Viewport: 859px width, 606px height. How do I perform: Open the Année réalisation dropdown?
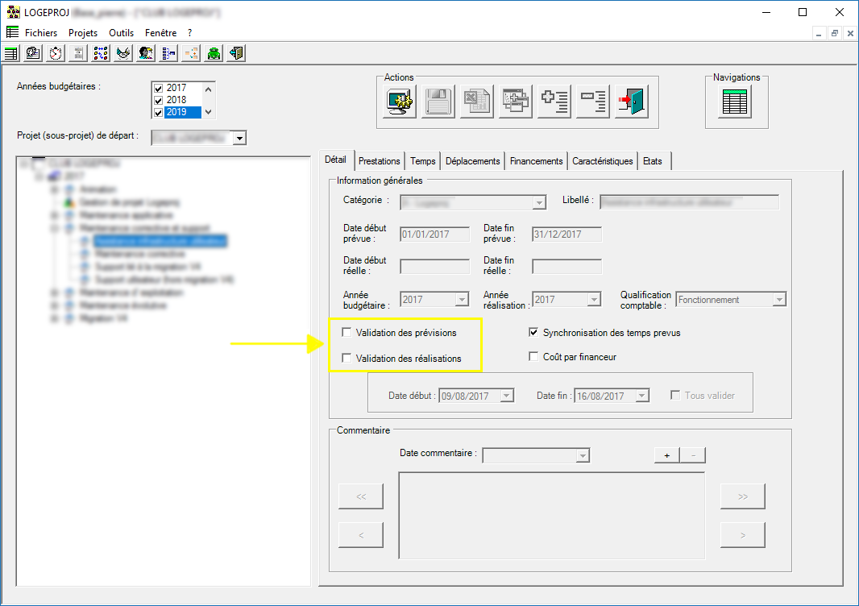point(594,300)
